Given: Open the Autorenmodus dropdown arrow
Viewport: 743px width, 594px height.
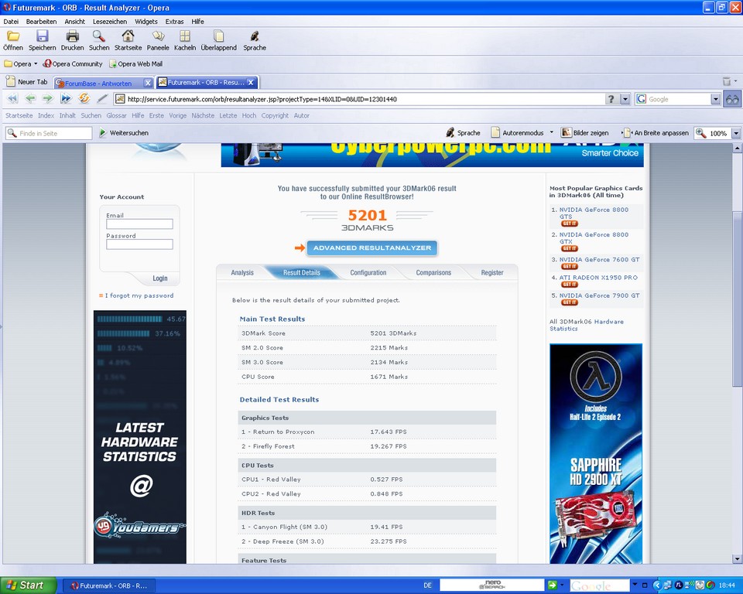Looking at the screenshot, I should tap(552, 132).
